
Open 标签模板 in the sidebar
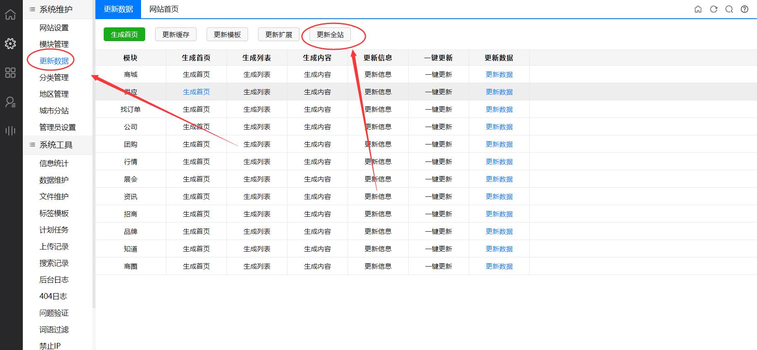click(54, 213)
